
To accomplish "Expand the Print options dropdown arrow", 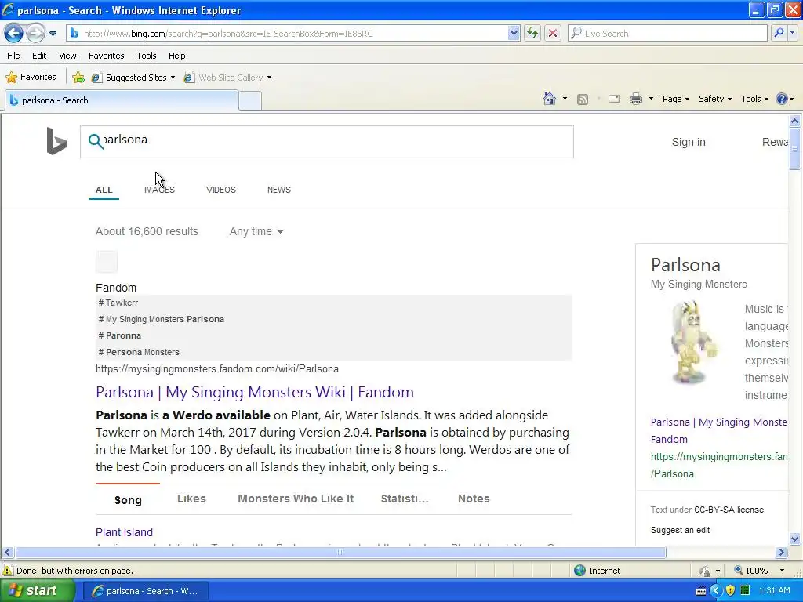I will [x=651, y=99].
